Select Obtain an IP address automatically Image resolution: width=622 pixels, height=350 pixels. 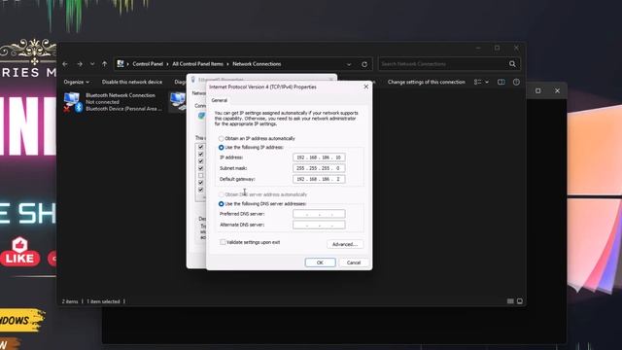tap(221, 138)
